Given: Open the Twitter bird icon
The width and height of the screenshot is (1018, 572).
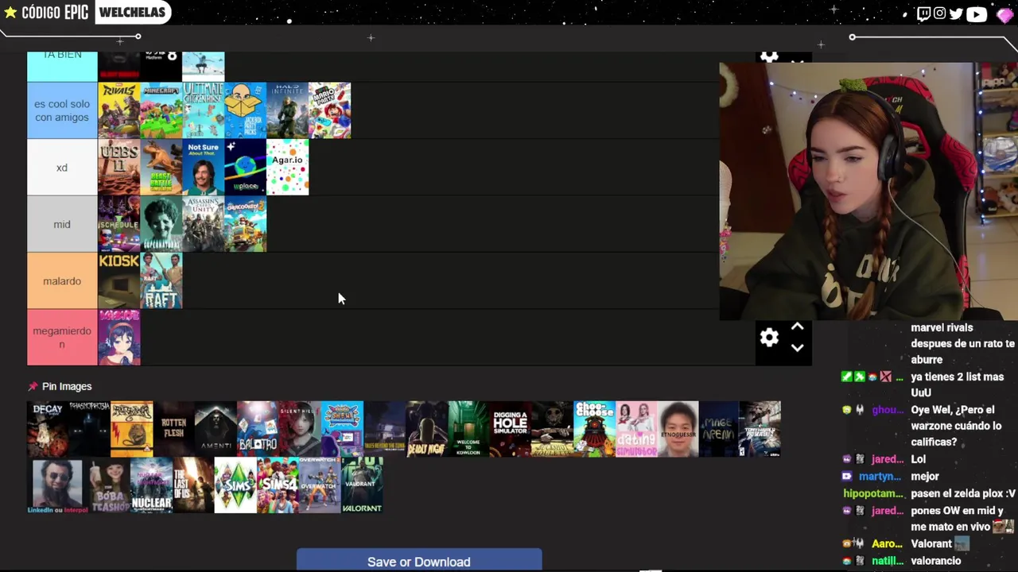Looking at the screenshot, I should 956,14.
